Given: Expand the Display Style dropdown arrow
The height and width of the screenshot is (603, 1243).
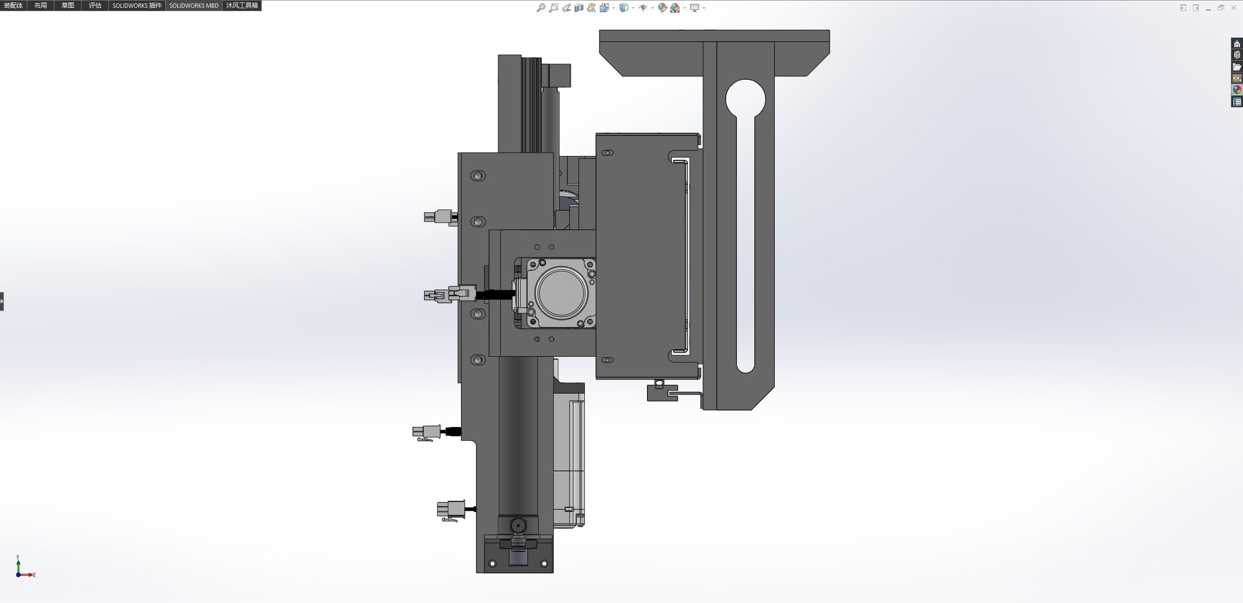Looking at the screenshot, I should (633, 8).
